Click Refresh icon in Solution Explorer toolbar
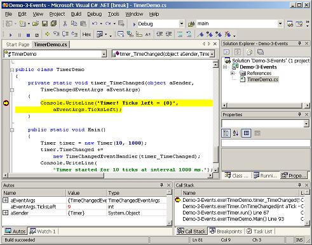Screen dimensions: 312x245 (238, 52)
